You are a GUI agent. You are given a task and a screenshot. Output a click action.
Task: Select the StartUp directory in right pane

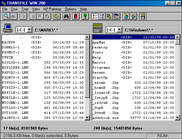(x=134, y=78)
